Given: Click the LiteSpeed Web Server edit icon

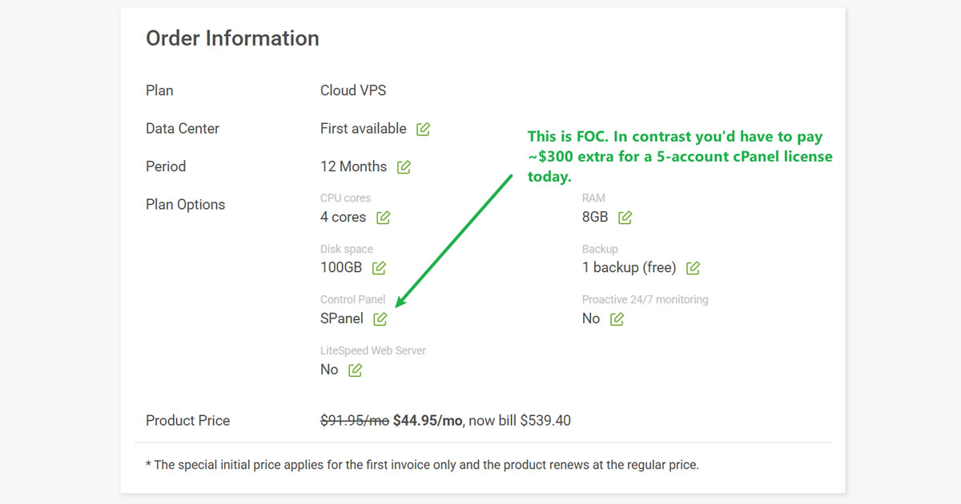Looking at the screenshot, I should 354,370.
